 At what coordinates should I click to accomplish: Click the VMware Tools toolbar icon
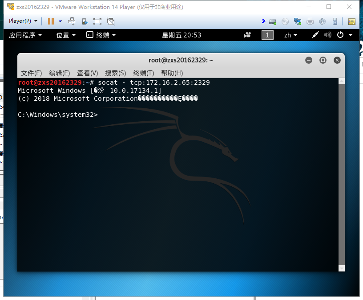point(85,21)
